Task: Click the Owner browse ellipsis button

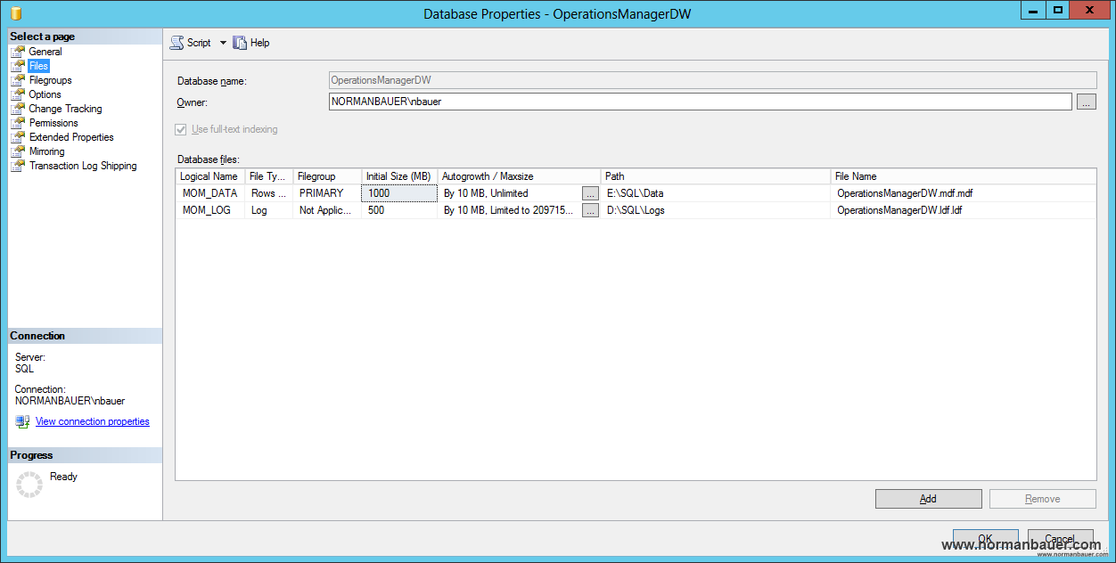Action: pyautogui.click(x=1086, y=102)
